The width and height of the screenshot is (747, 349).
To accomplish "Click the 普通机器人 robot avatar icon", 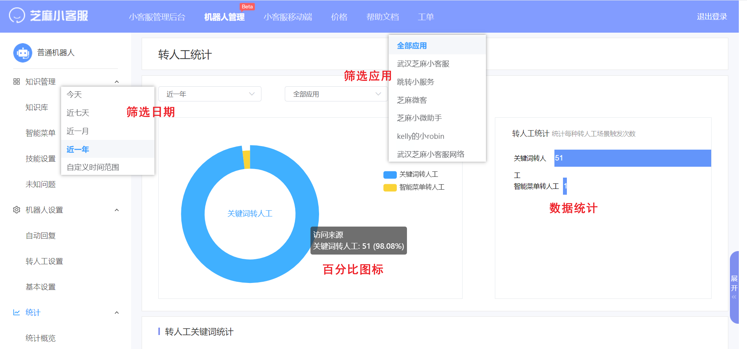I will click(x=23, y=52).
